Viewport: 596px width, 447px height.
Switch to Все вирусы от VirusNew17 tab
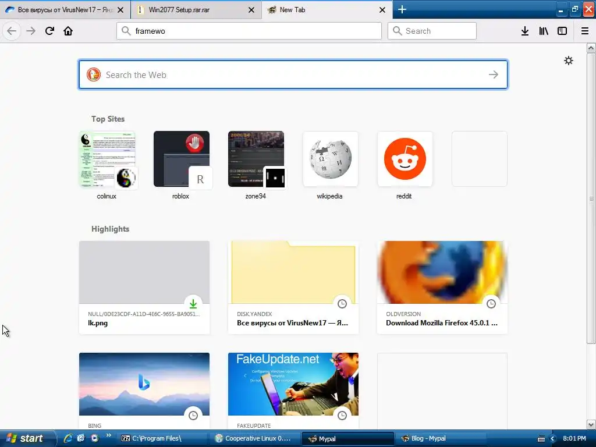65,9
